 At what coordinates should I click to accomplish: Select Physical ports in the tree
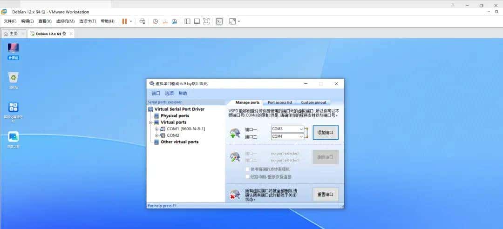175,116
